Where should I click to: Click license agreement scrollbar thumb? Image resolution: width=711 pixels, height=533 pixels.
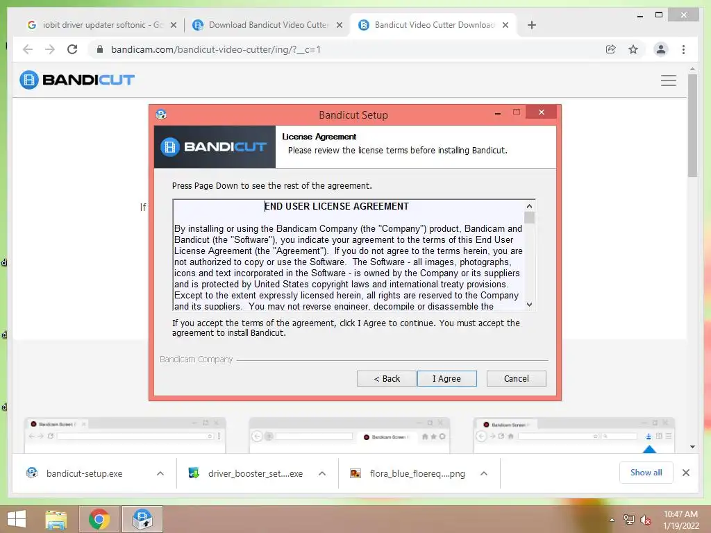(529, 217)
